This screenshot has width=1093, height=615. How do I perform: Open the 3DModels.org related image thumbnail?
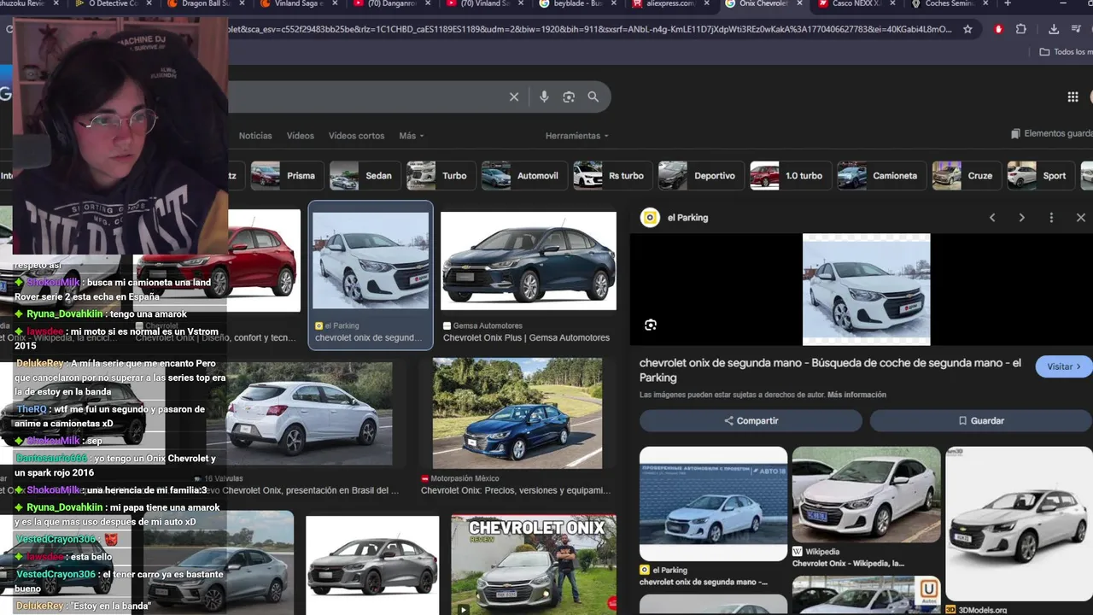point(1019,524)
